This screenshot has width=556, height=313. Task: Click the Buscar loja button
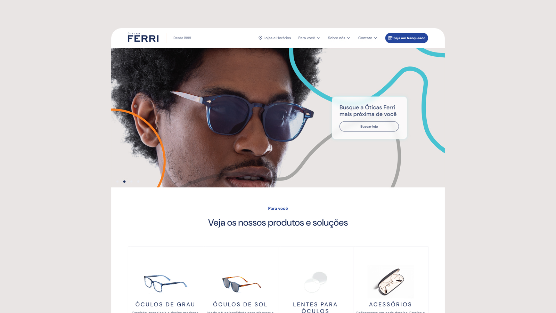point(369,126)
